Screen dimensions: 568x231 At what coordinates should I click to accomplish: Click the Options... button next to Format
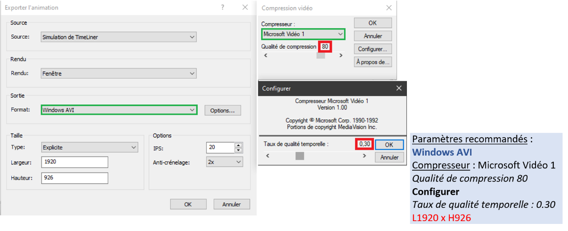coord(222,110)
